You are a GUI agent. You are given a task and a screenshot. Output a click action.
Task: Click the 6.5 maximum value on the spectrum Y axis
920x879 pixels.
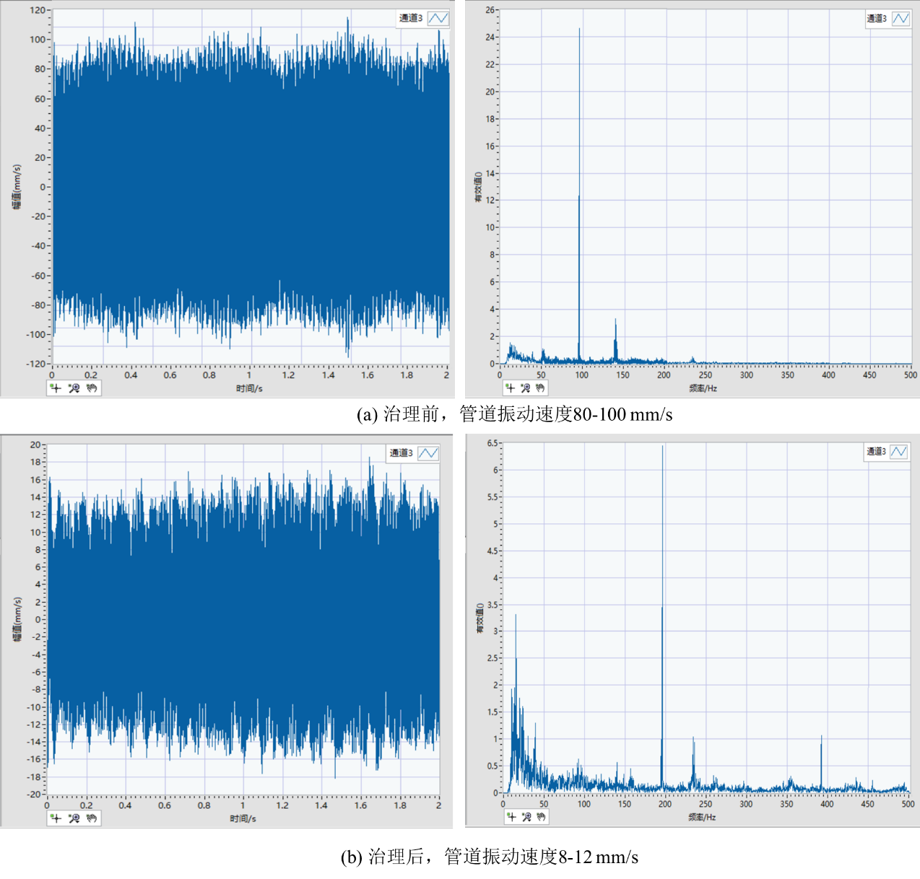pyautogui.click(x=492, y=443)
